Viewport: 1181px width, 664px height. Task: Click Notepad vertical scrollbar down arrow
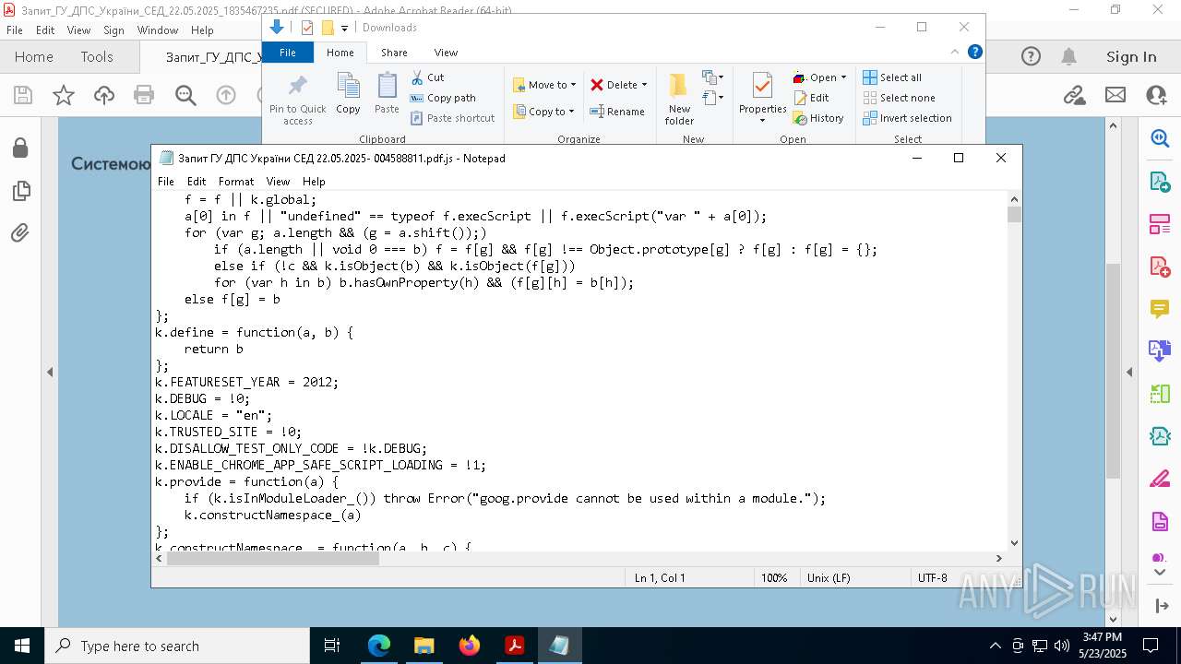(1014, 543)
